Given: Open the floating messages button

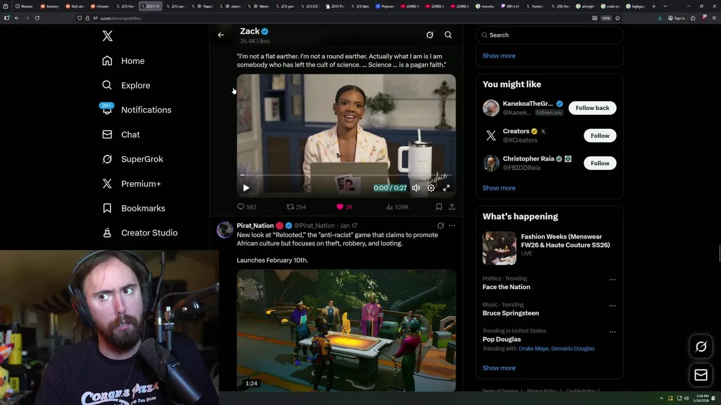Looking at the screenshot, I should point(701,375).
